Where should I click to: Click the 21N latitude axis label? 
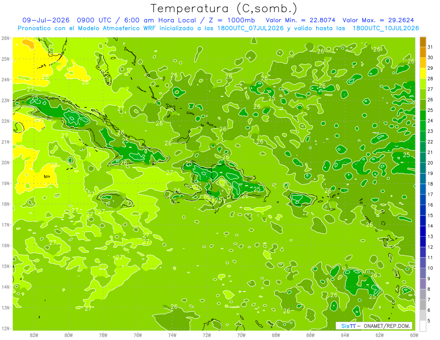click(5, 142)
